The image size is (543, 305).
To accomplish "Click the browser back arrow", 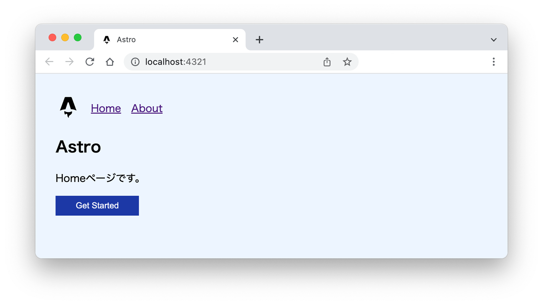I will 49,61.
